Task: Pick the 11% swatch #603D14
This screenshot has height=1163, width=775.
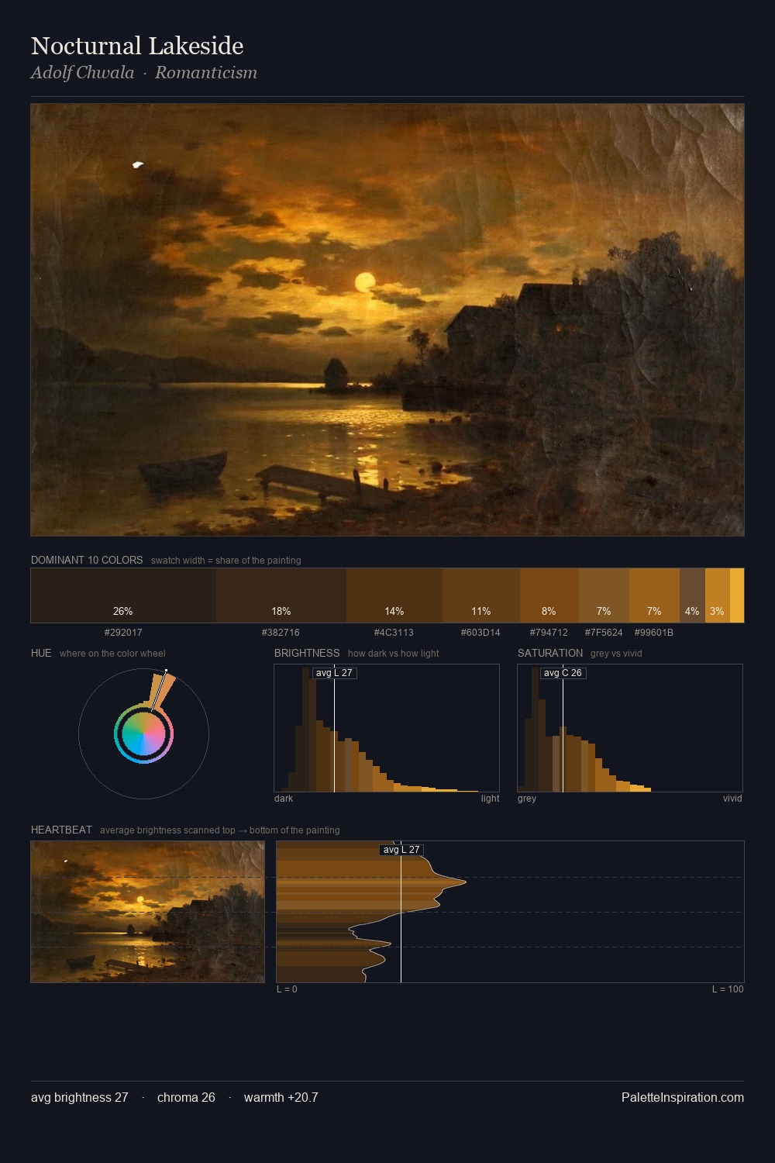Action: (481, 595)
